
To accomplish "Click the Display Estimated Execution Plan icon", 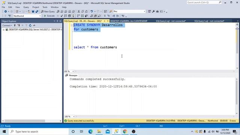I will (66, 16).
